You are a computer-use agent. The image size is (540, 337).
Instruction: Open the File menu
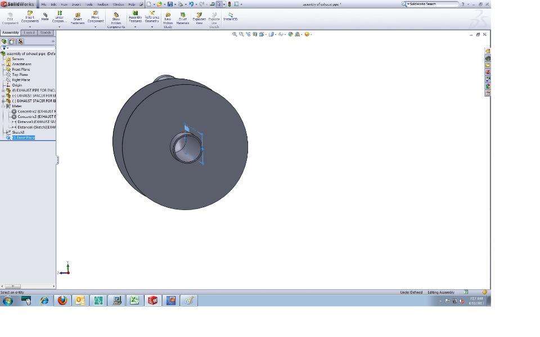44,4
